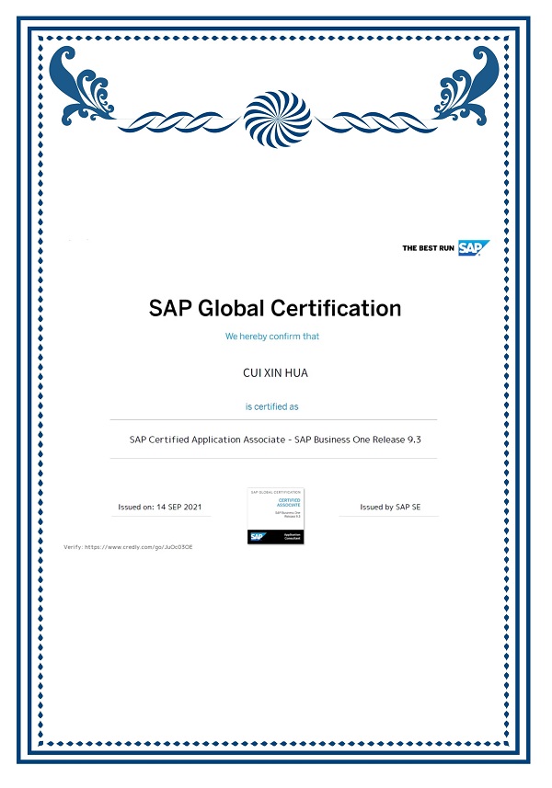This screenshot has height=788, width=552.
Task: Click the Issued by SAP SE text
Action: tap(390, 507)
